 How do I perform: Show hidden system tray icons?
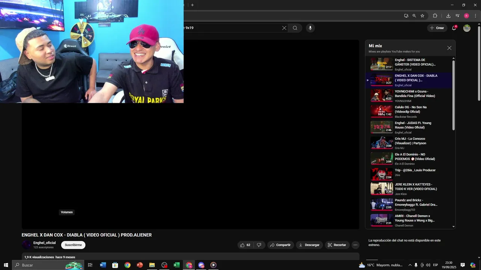410,265
